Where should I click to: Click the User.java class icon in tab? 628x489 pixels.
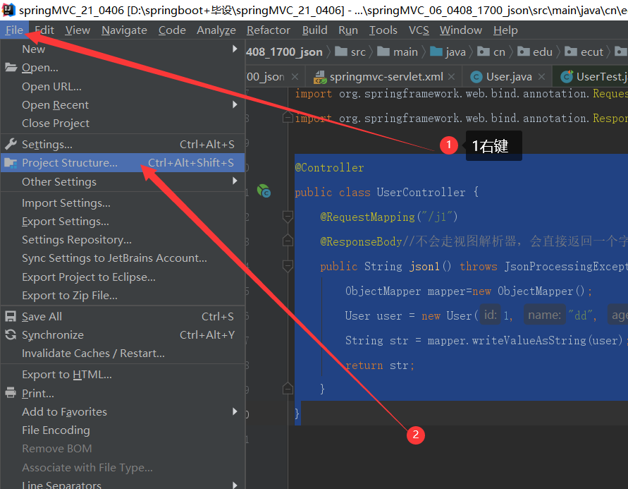click(x=476, y=76)
